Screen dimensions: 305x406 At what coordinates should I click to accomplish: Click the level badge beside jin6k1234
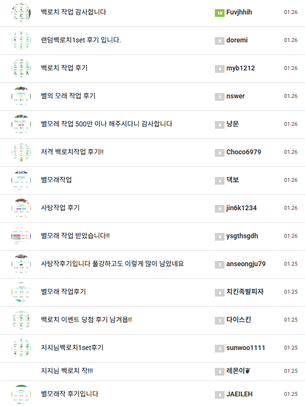click(220, 208)
